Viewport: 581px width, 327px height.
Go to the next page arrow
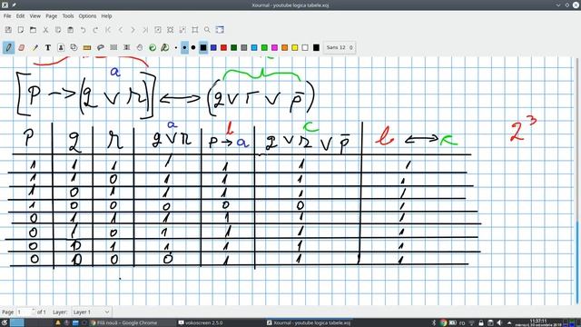coord(133,30)
